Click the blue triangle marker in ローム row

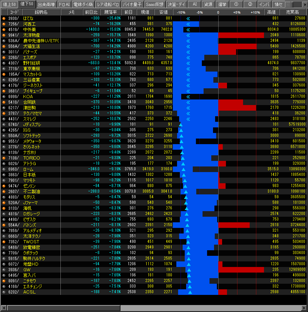(183, 169)
